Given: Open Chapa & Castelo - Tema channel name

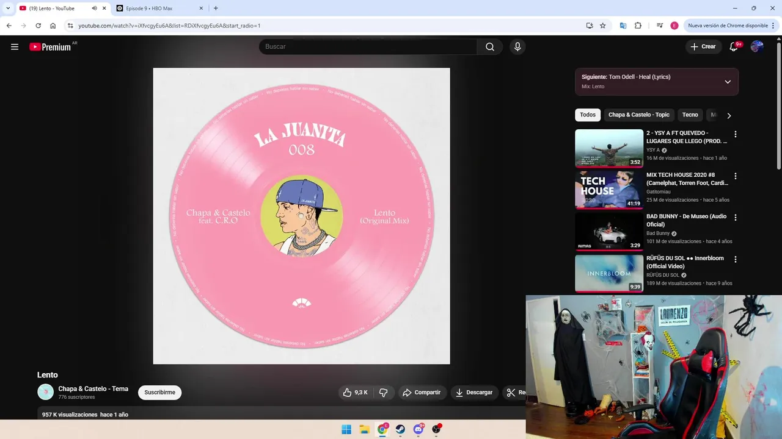Looking at the screenshot, I should 93,389.
